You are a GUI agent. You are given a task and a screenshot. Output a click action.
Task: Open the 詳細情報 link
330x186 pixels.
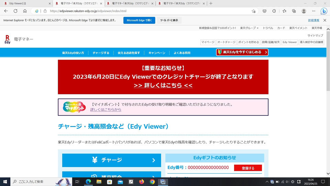(x=313, y=20)
